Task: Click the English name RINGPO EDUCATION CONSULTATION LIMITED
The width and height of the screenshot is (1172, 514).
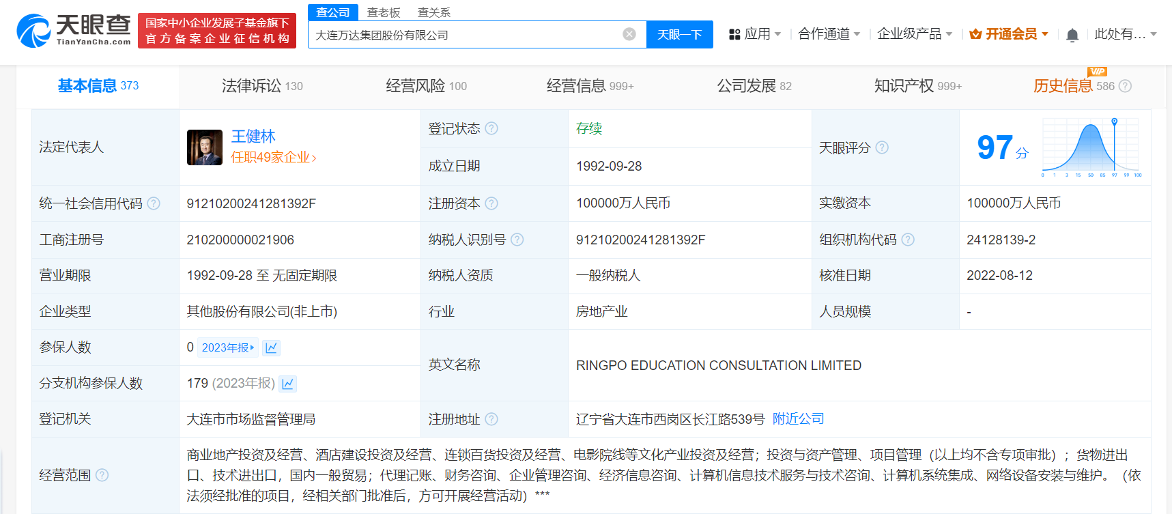Action: (719, 365)
